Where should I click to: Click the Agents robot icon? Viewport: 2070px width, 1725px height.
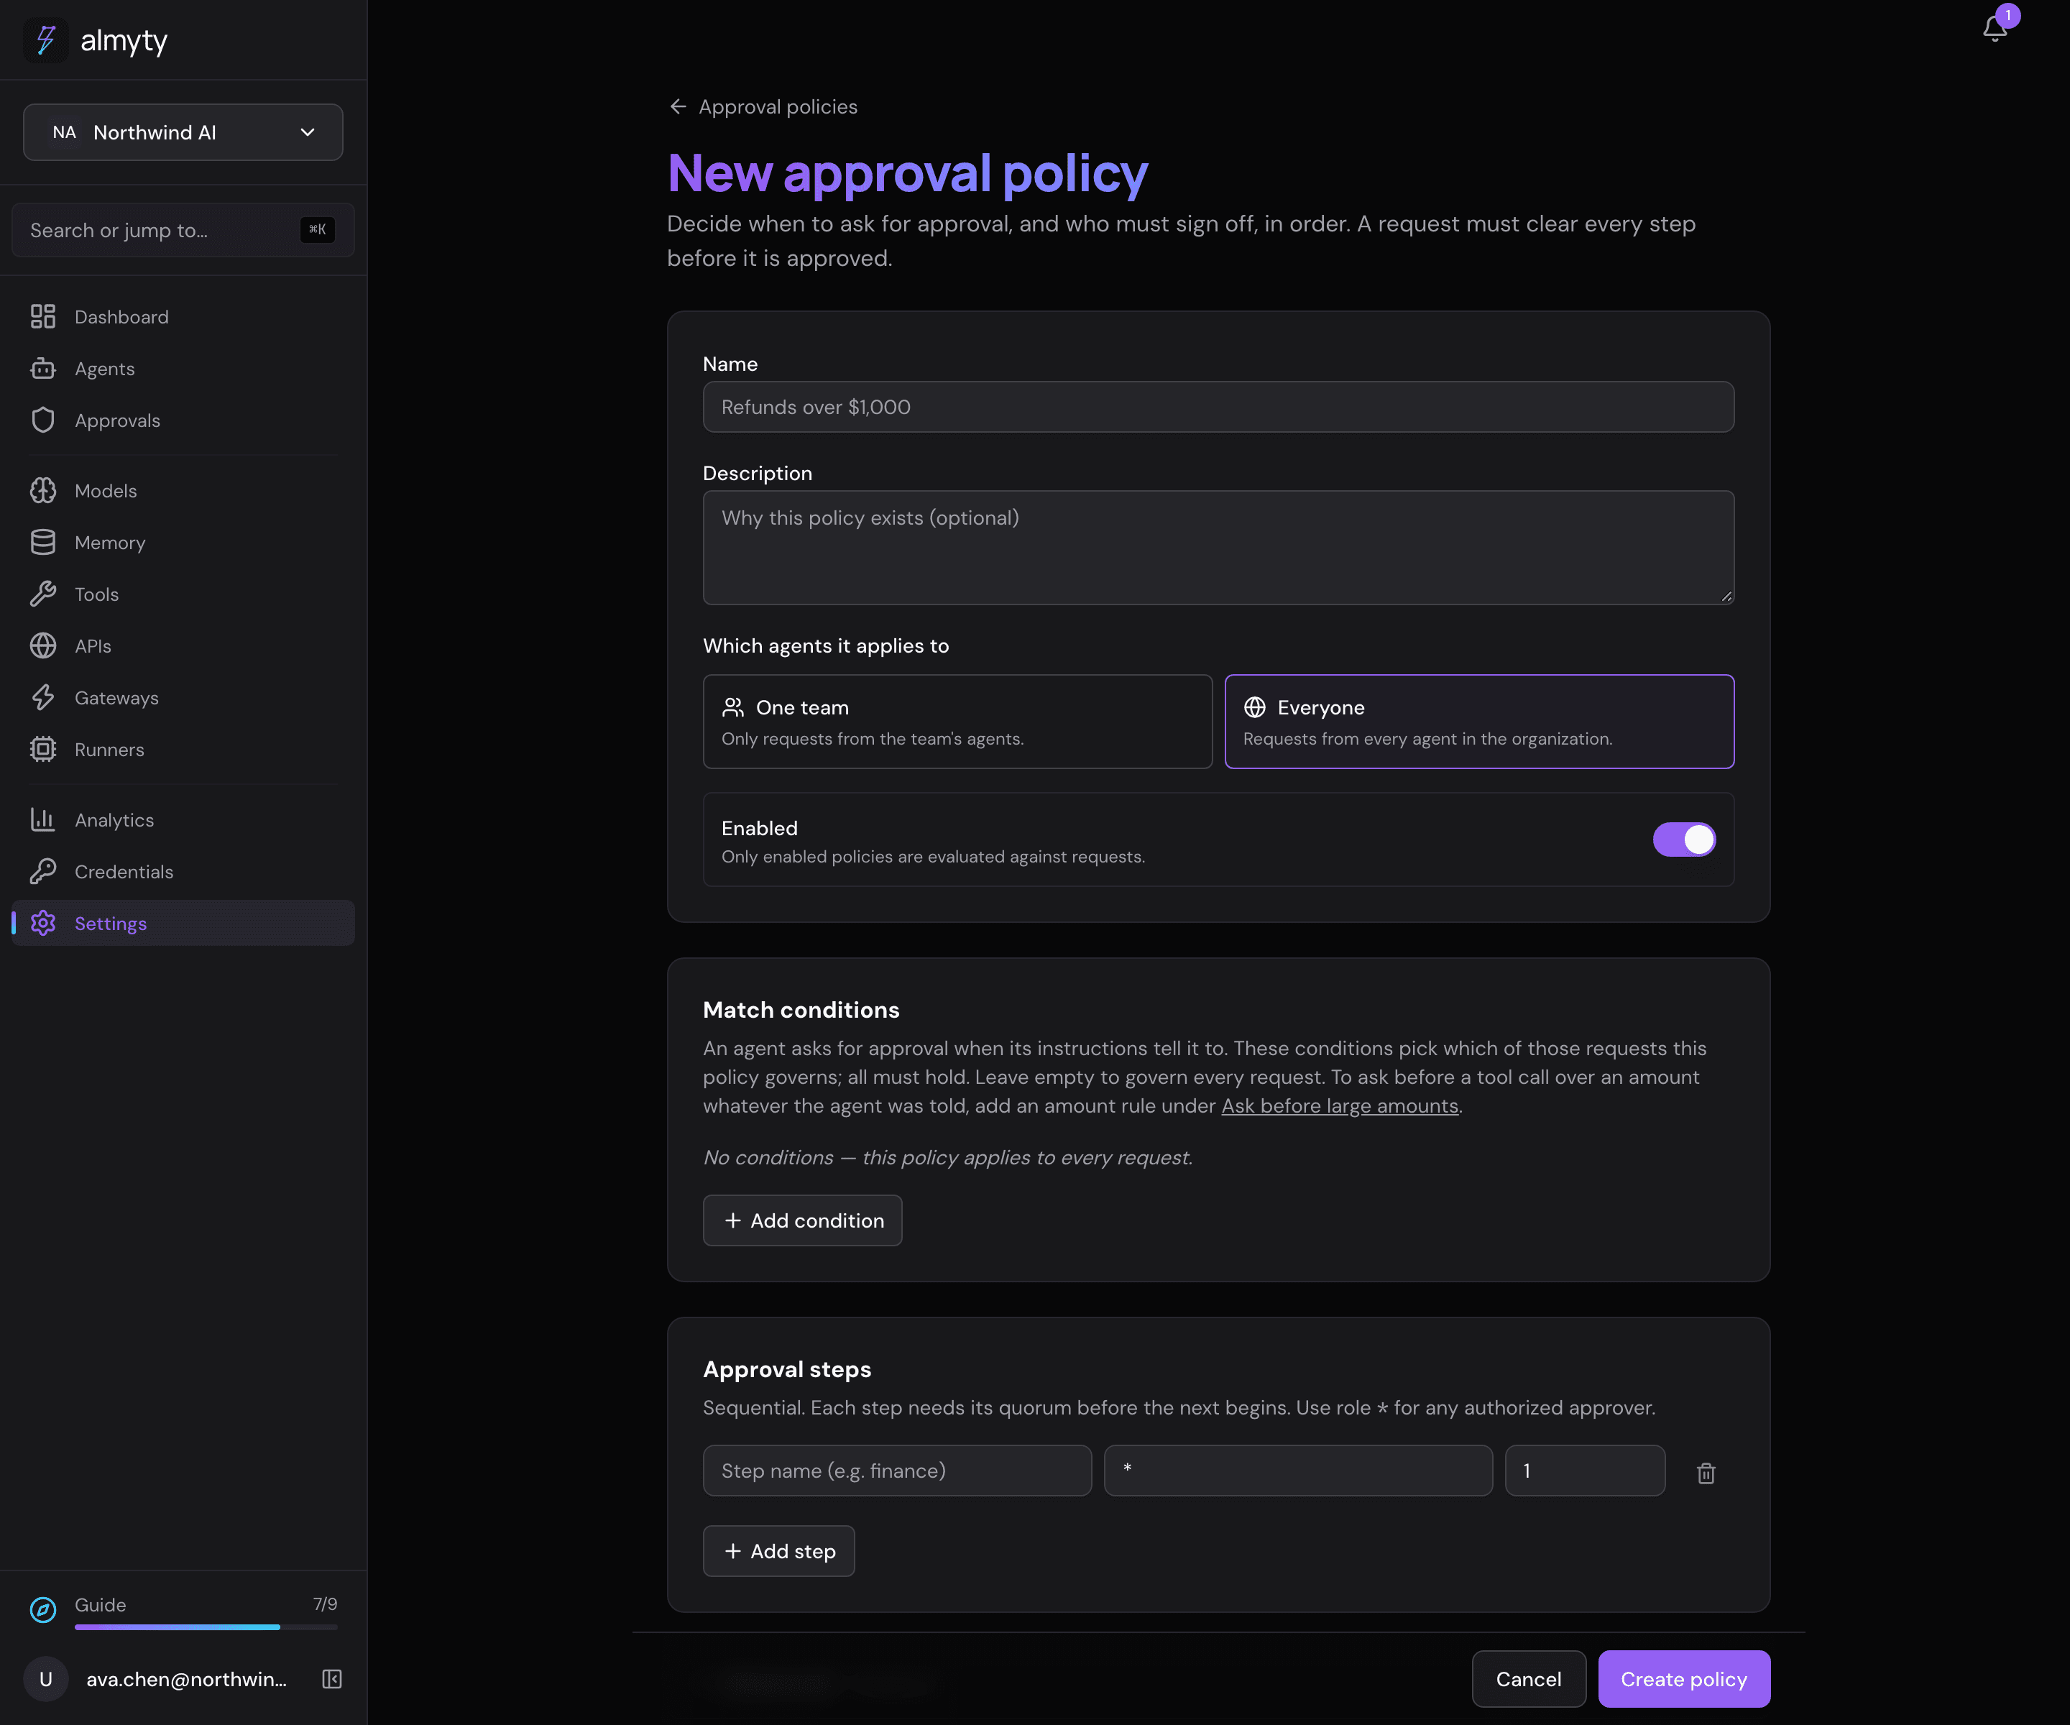coord(43,369)
